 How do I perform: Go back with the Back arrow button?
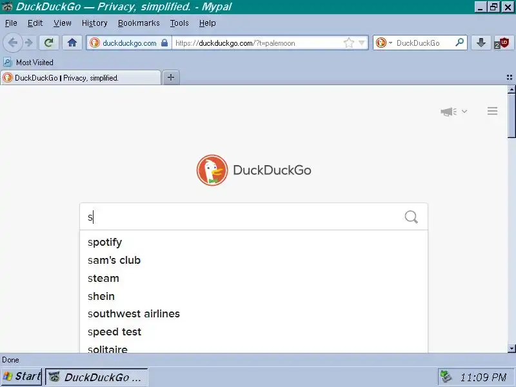pos(12,43)
